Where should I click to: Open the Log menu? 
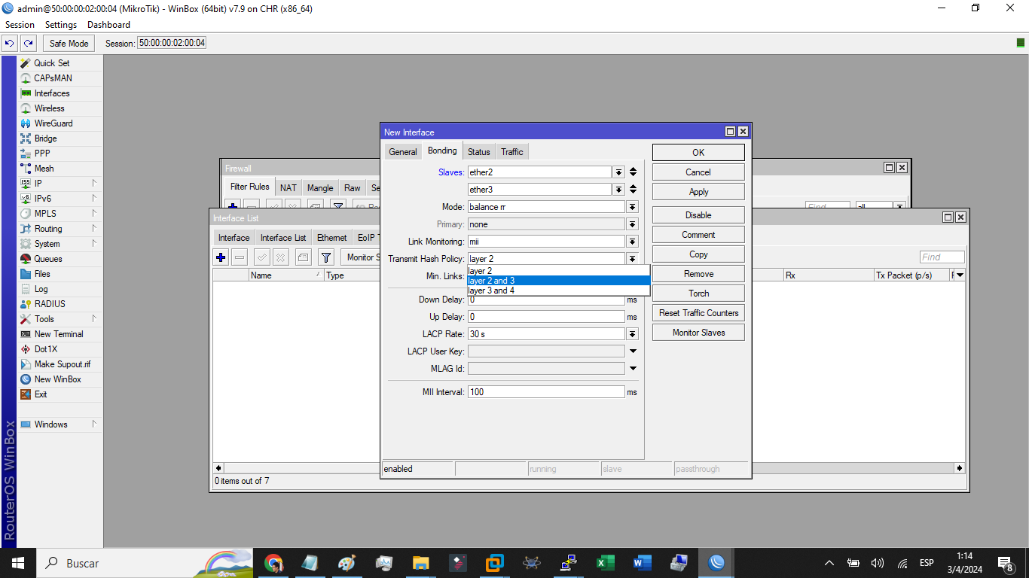click(41, 289)
